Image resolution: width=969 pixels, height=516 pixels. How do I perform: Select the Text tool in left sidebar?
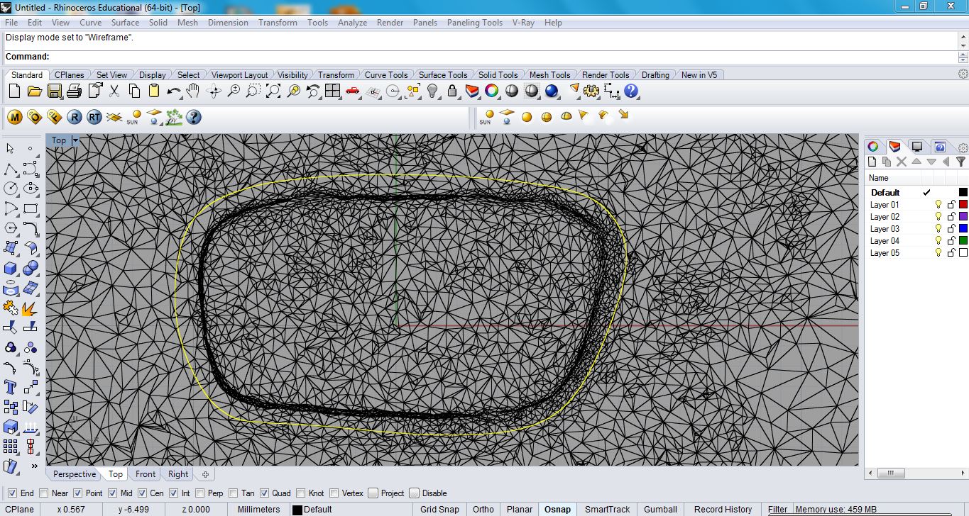(x=11, y=387)
